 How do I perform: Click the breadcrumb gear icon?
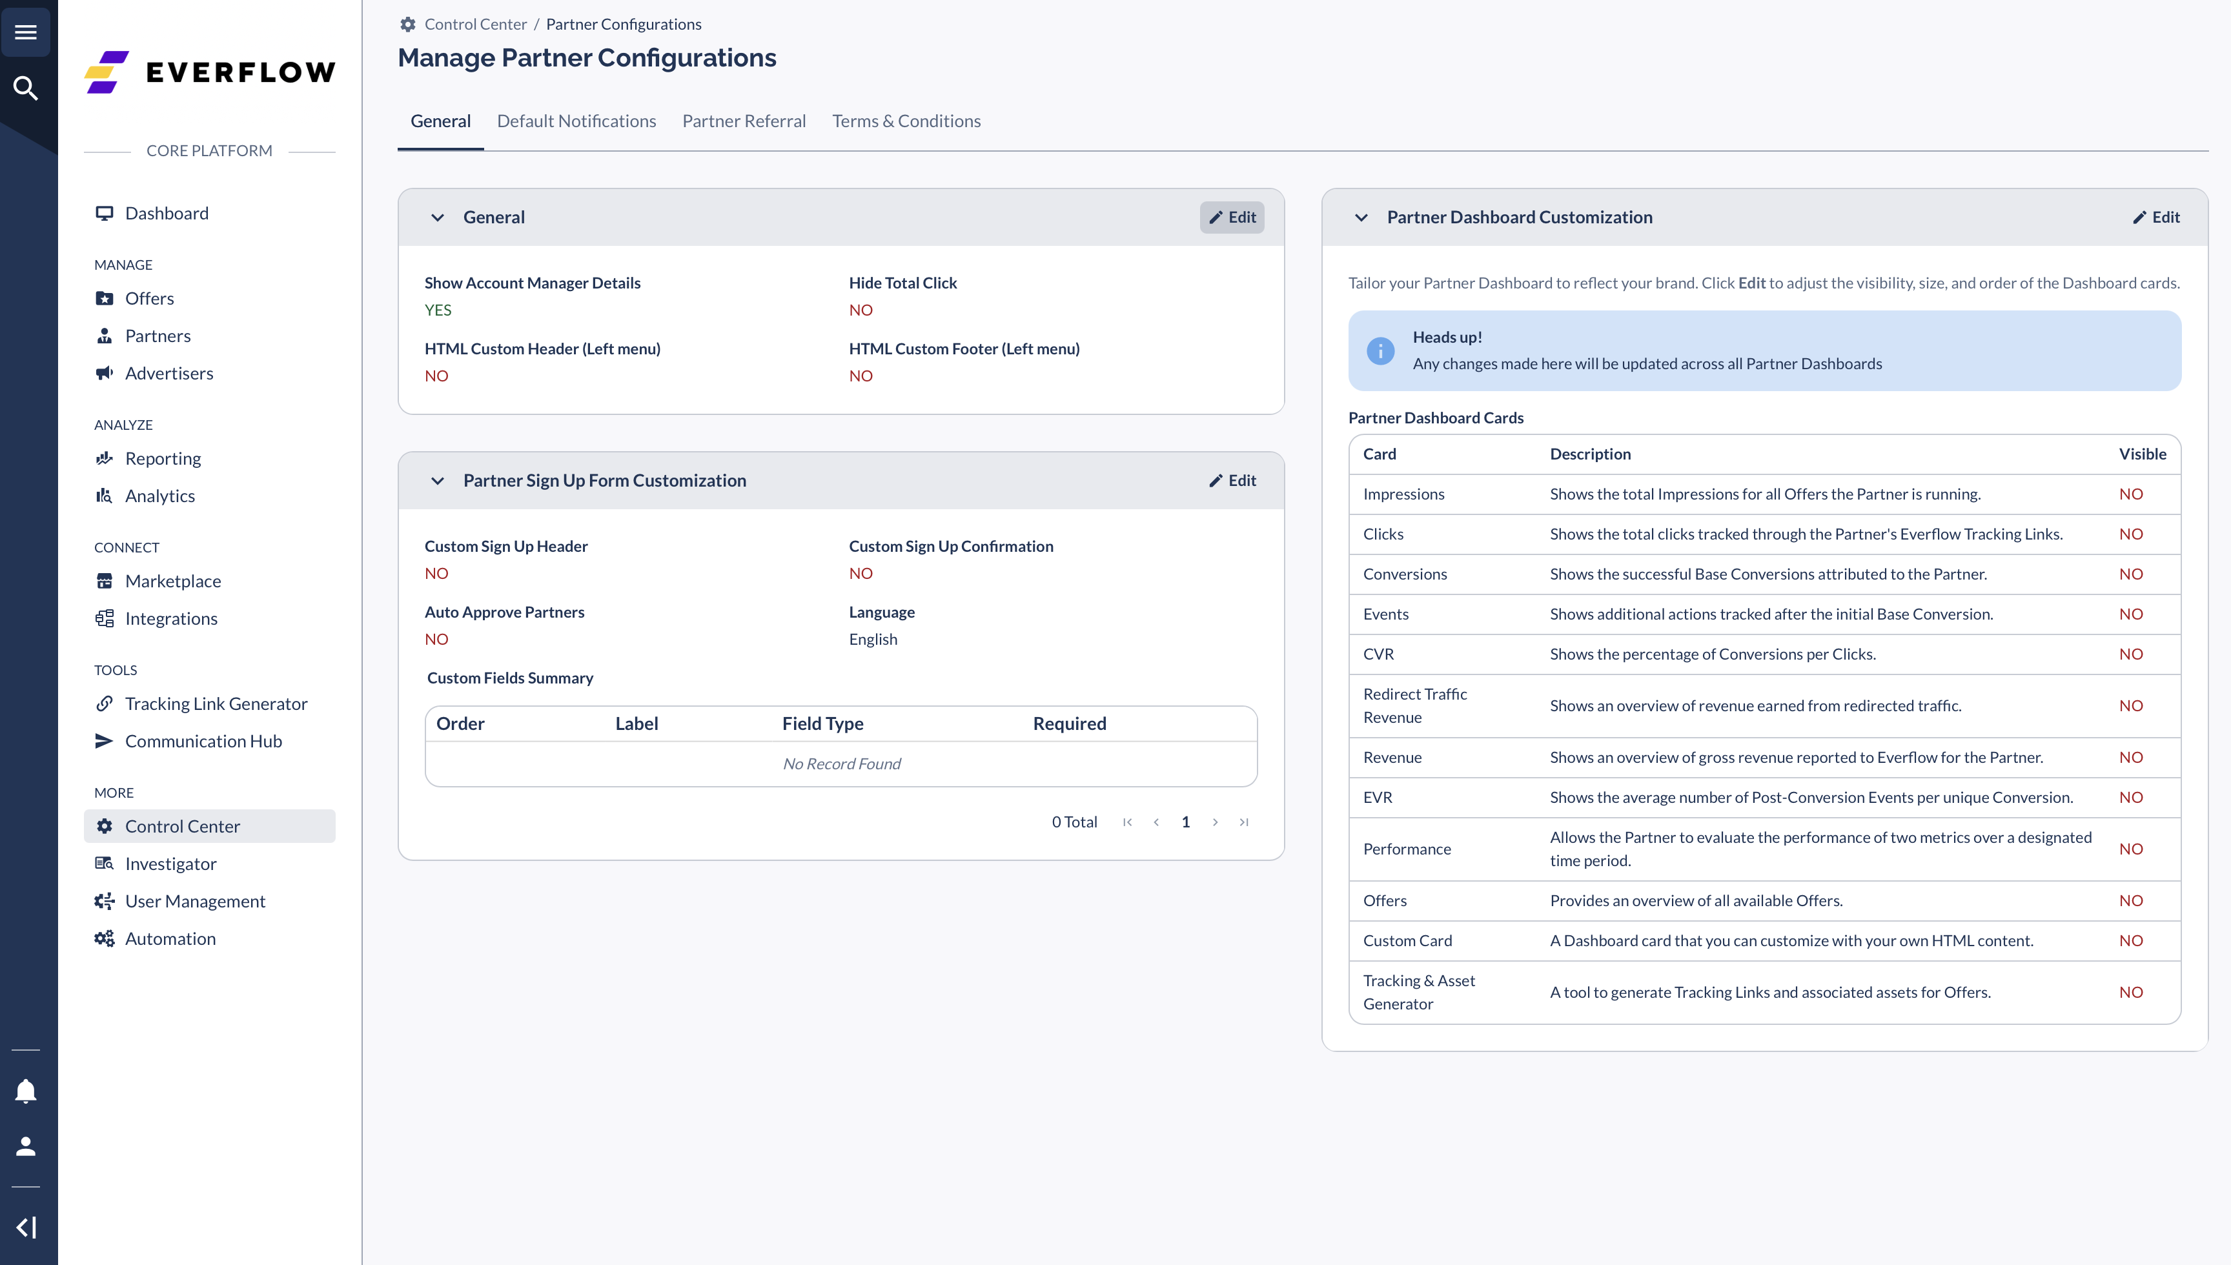coord(407,25)
